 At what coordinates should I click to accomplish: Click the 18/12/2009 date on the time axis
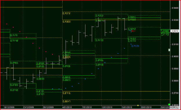(x=9, y=107)
